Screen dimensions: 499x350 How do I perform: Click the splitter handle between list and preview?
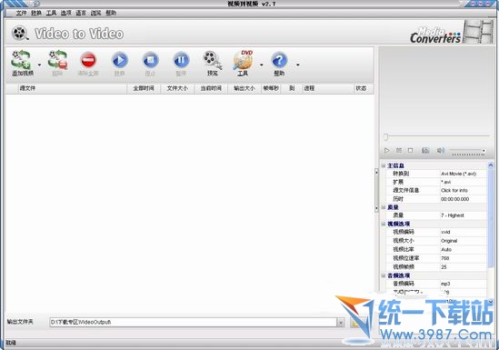[x=376, y=190]
